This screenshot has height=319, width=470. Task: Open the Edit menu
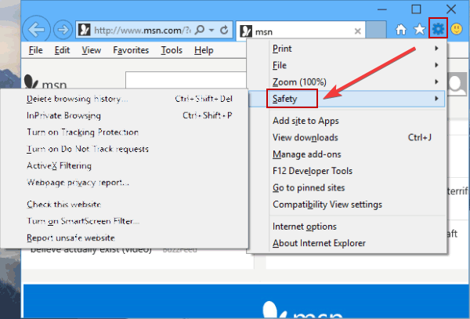[62, 50]
